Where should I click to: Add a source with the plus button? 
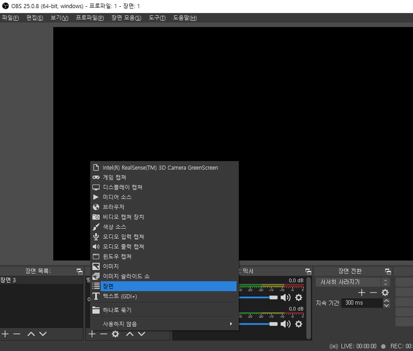(x=92, y=334)
